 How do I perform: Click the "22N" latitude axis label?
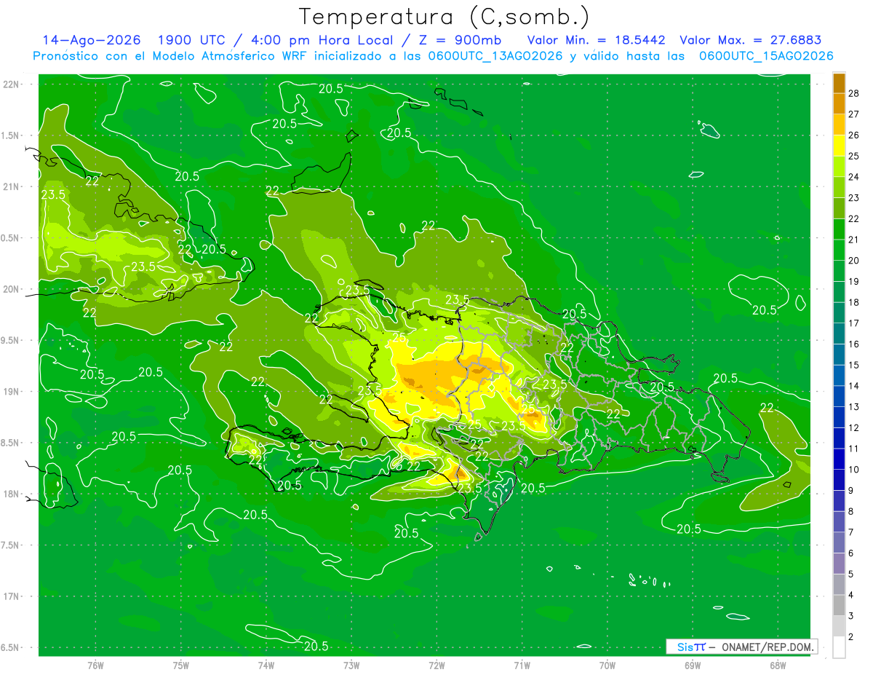pos(12,84)
